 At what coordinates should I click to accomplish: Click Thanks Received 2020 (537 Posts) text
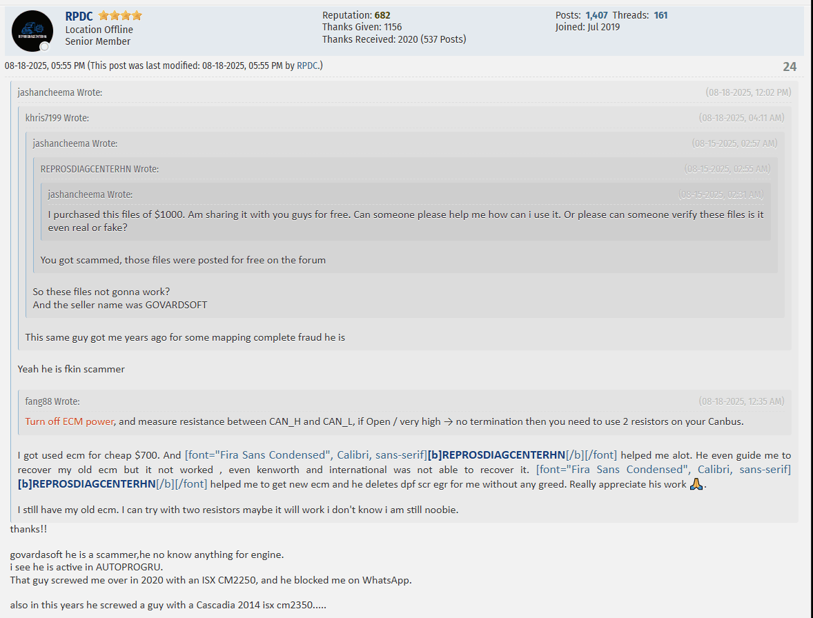click(x=394, y=39)
